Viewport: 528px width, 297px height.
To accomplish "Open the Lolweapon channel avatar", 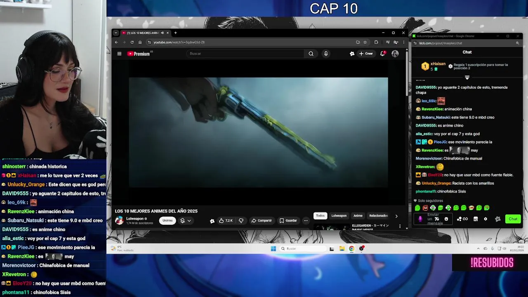I will point(119,221).
